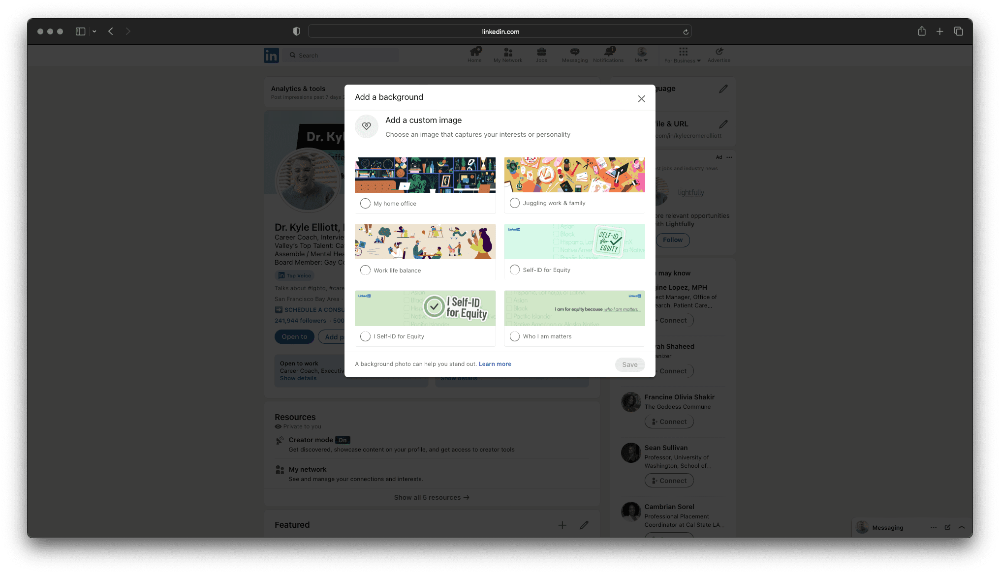Select the Work life balance background
The width and height of the screenshot is (1000, 574).
pos(365,270)
